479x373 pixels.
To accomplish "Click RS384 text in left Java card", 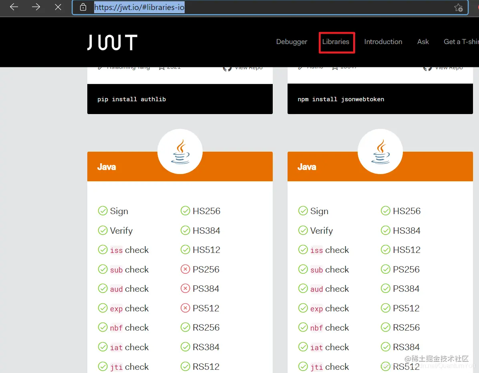I will coord(206,347).
